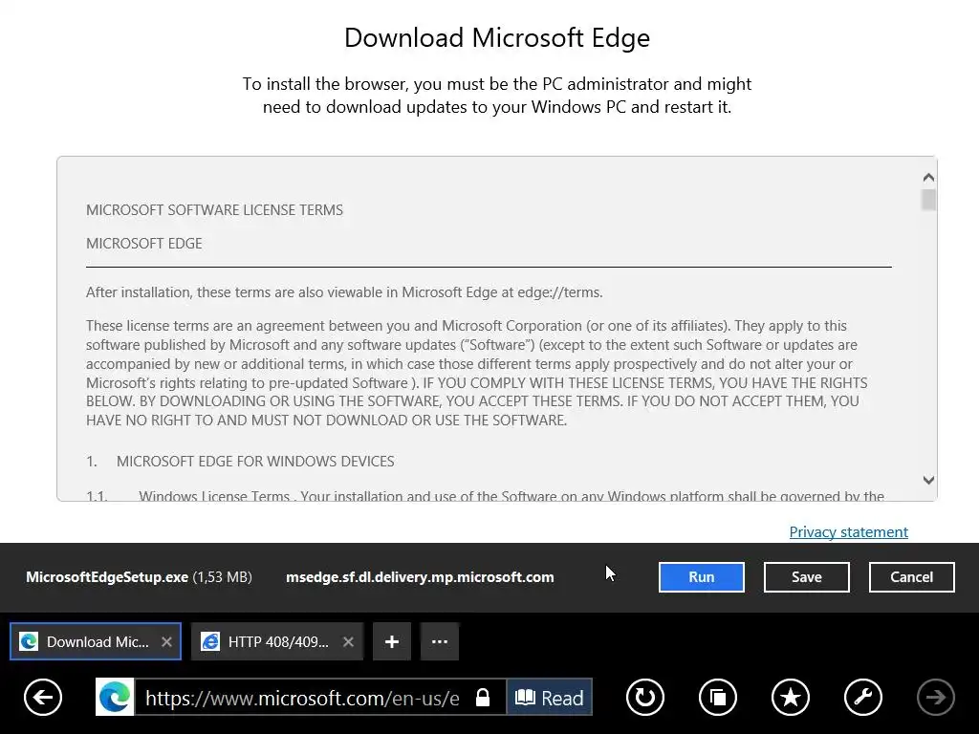
Task: Click the MICROSOFT EDGE FOR WINDOWS DEVICES section title
Action: (255, 462)
